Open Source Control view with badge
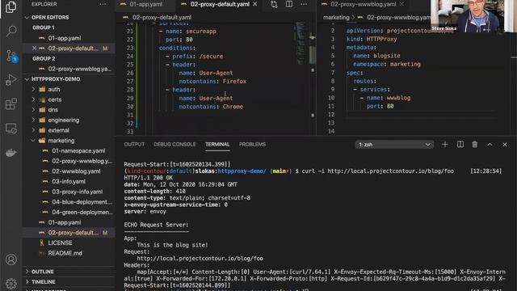 [11, 56]
